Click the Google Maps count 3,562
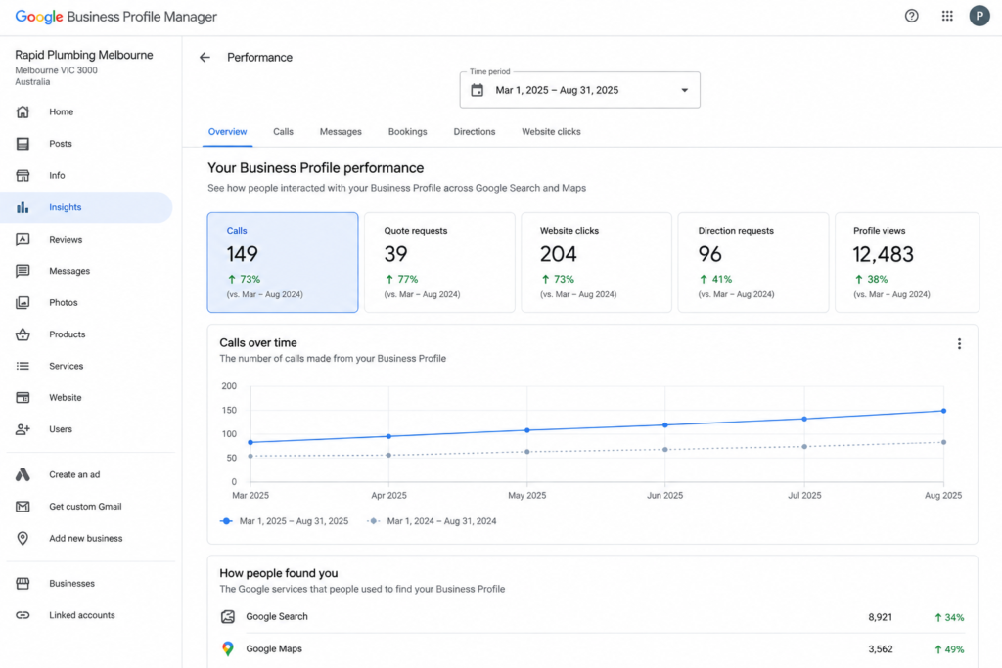Image resolution: width=1002 pixels, height=668 pixels. (x=880, y=648)
